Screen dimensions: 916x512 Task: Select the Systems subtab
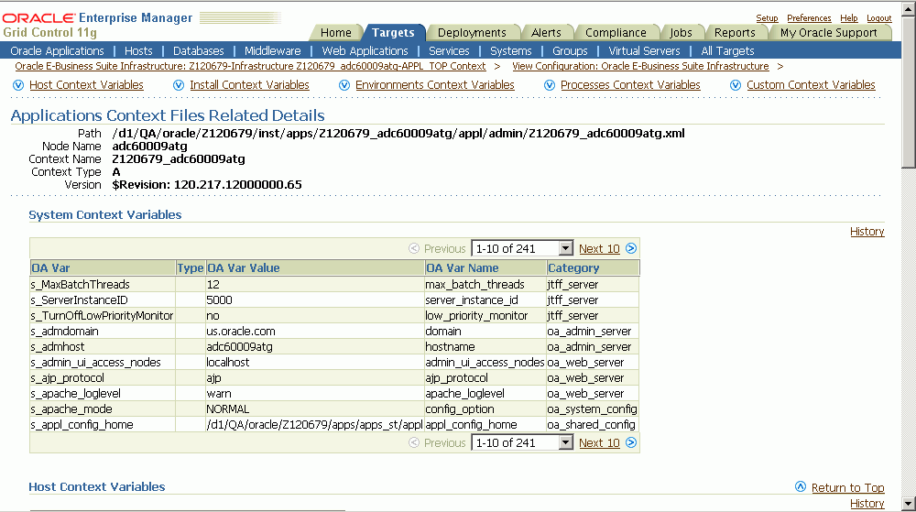510,50
